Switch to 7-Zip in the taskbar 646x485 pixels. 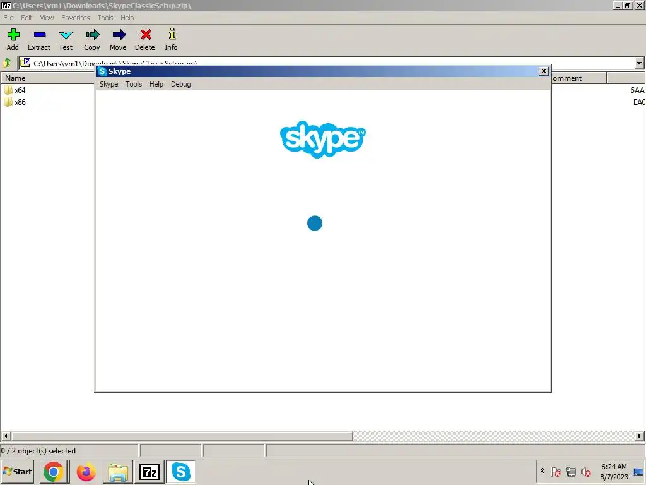[149, 472]
